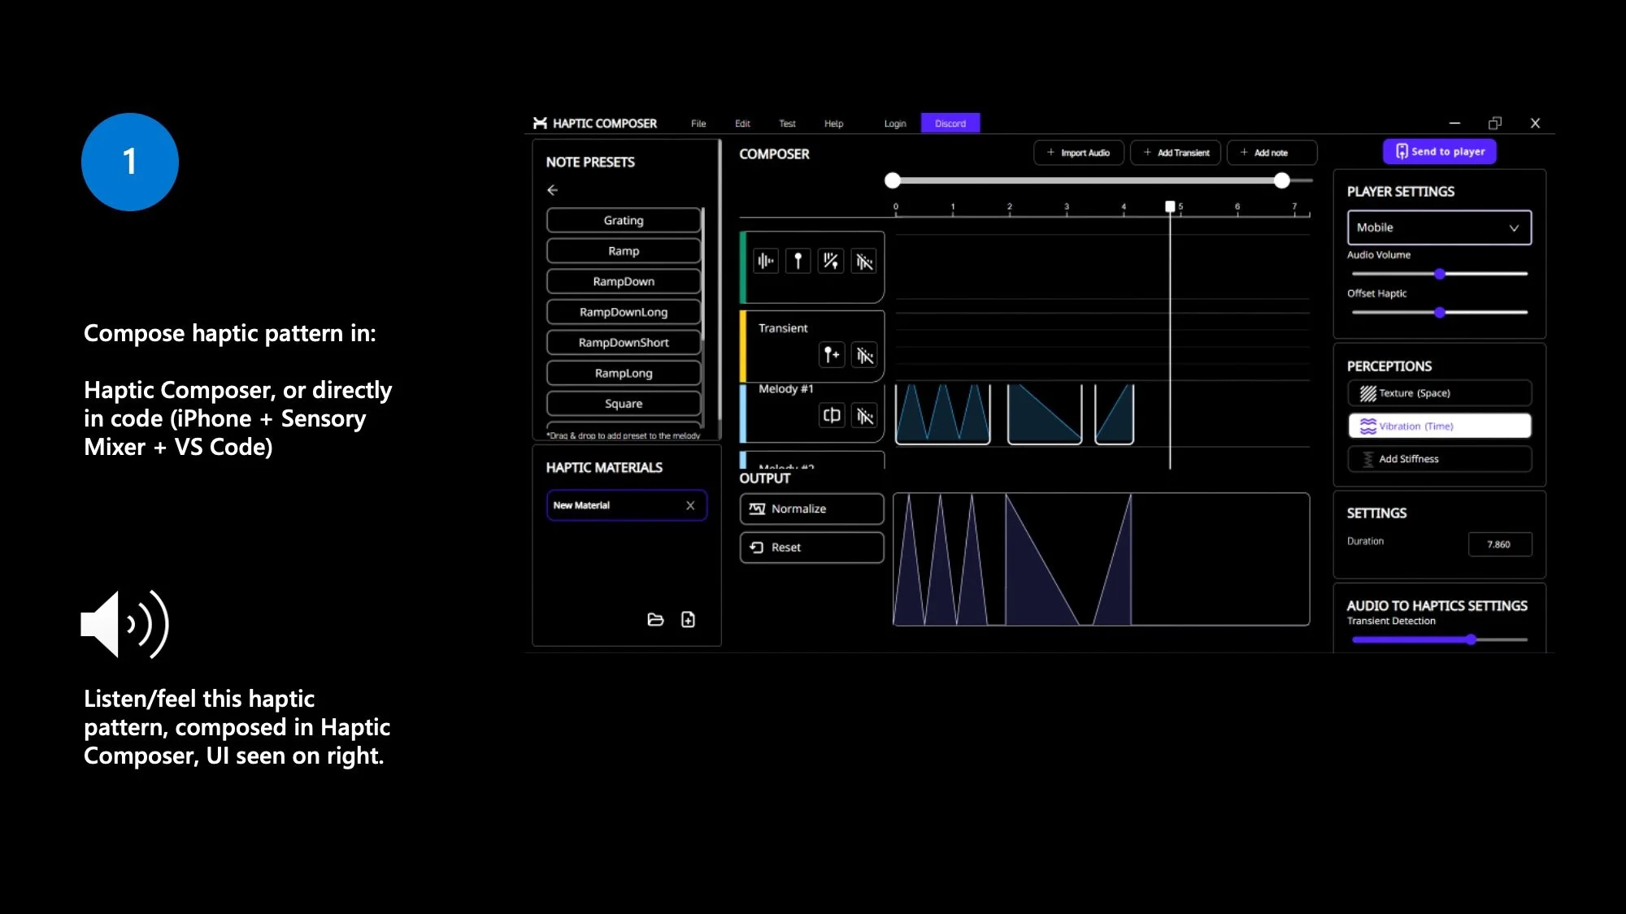This screenshot has height=914, width=1626.
Task: Click the right handle of the timeline range slider
Action: tap(1282, 180)
